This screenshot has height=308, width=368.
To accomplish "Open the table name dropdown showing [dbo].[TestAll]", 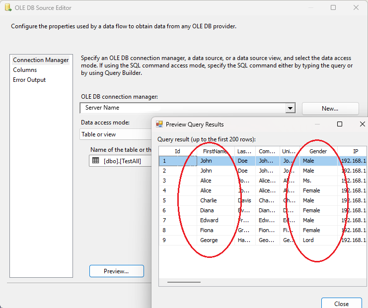I will (x=122, y=161).
